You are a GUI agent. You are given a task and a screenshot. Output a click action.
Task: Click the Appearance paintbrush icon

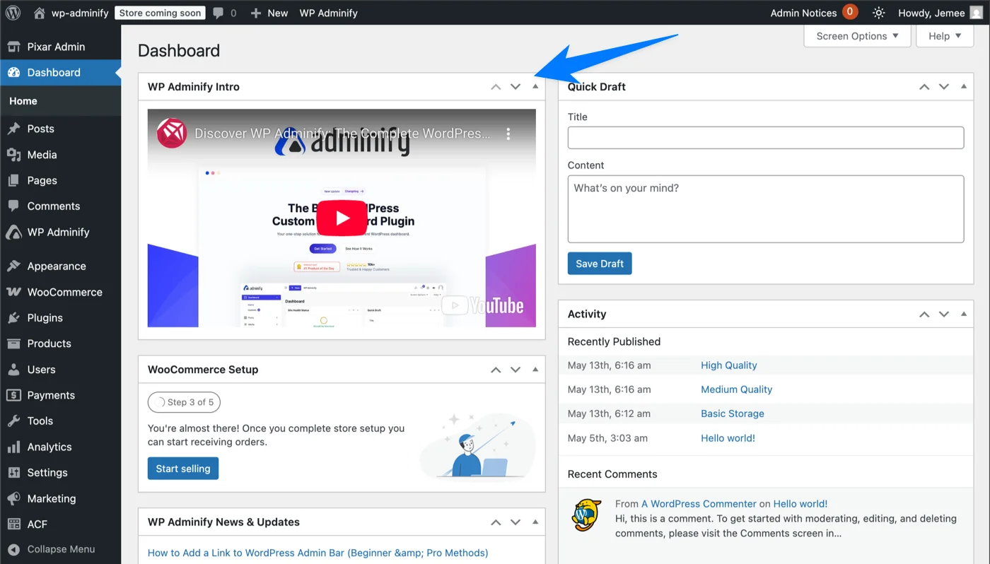click(x=13, y=266)
